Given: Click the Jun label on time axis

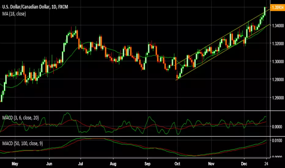Looking at the screenshot, I should [x=49, y=164].
